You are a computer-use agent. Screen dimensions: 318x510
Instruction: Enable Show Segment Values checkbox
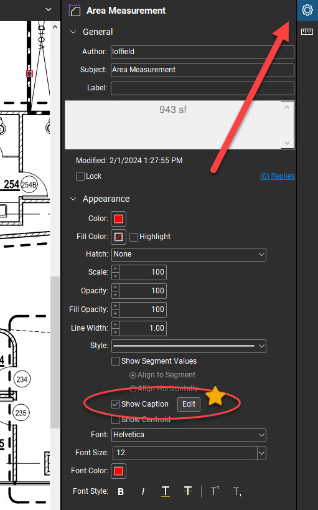pos(115,361)
